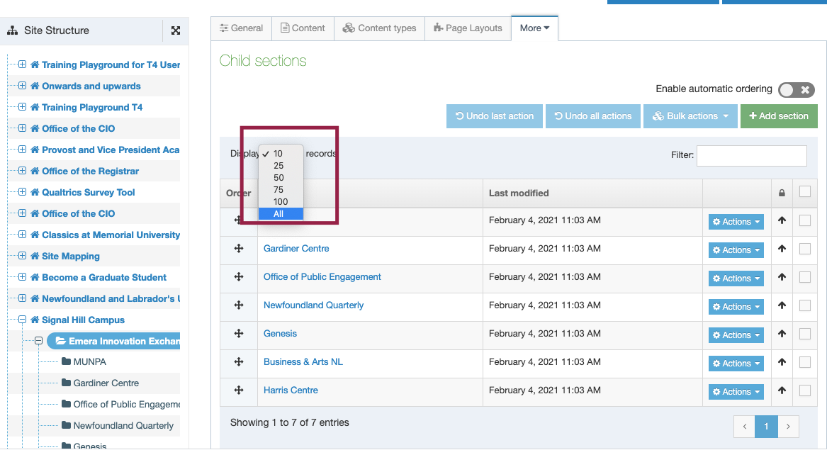Switch to the Content types tab
Screen dimensions: 827x450
pos(379,28)
